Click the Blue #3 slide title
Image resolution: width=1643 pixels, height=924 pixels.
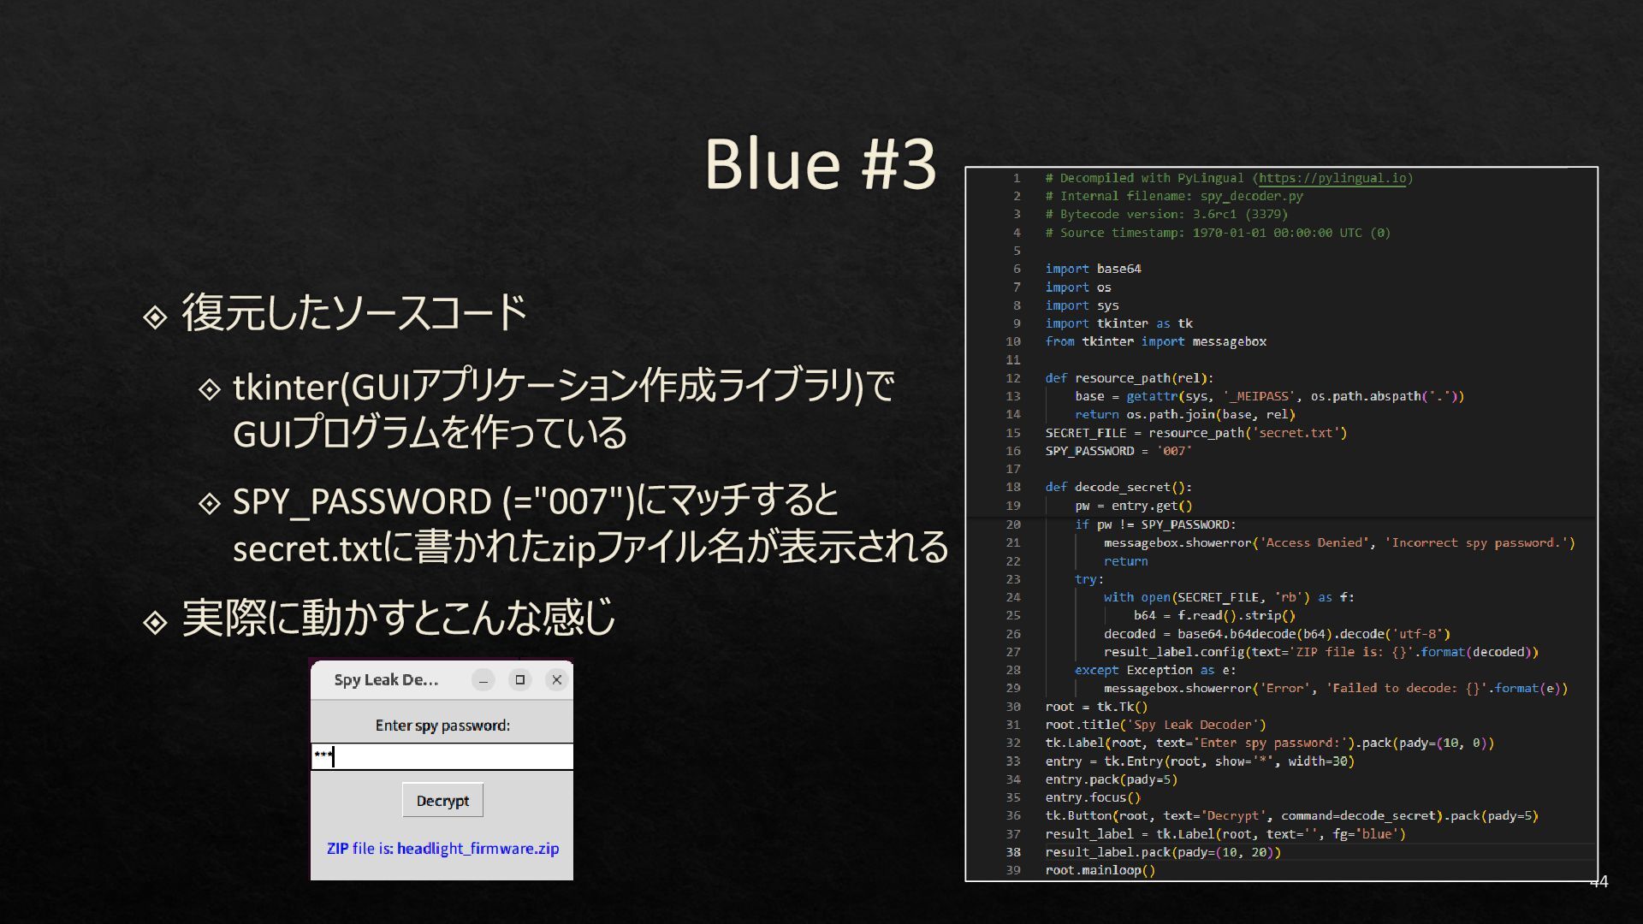pos(820,163)
